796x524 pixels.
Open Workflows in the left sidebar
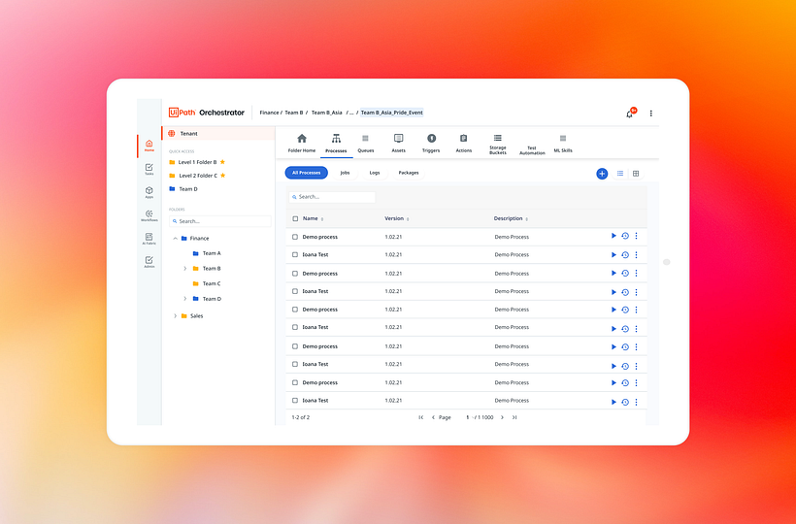(x=149, y=216)
